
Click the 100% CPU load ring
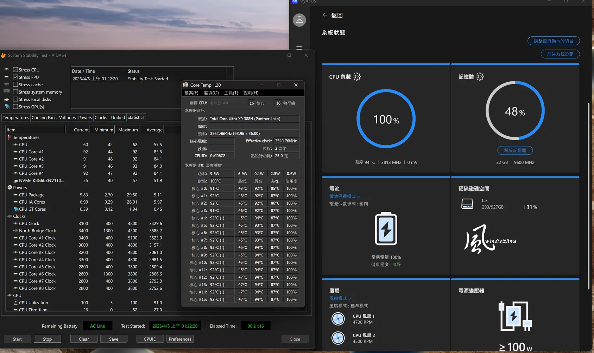[386, 119]
